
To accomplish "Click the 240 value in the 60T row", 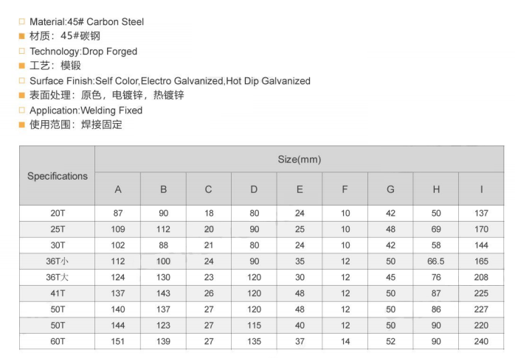I will click(481, 342).
